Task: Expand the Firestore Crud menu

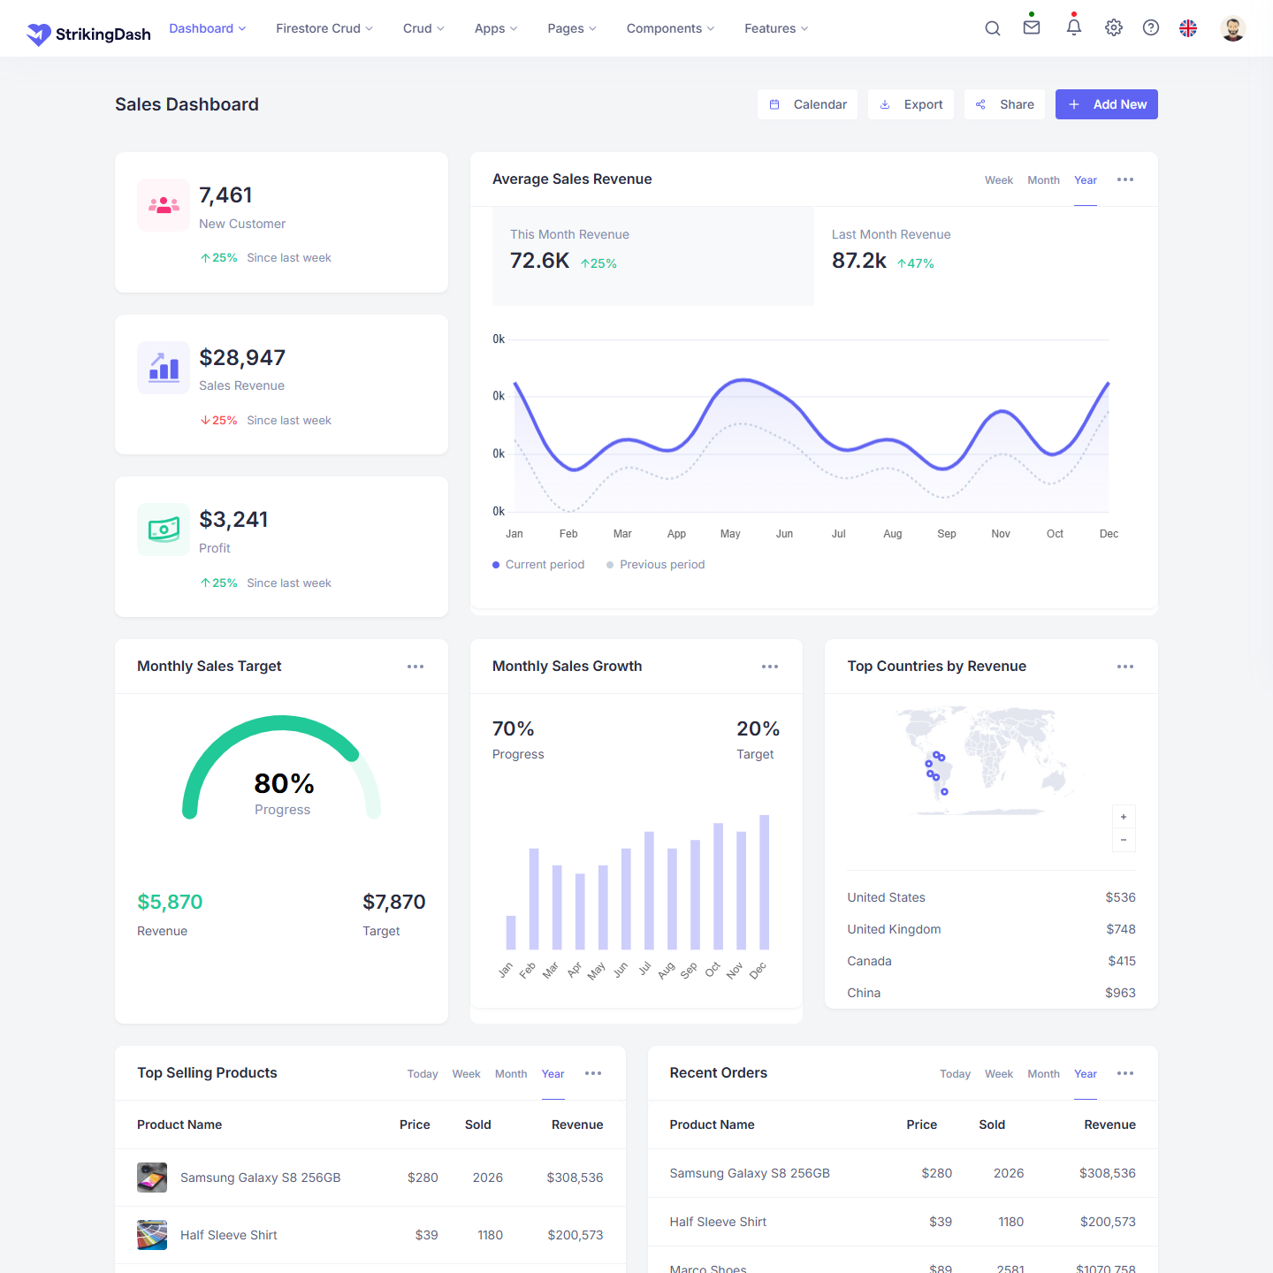Action: pyautogui.click(x=324, y=28)
